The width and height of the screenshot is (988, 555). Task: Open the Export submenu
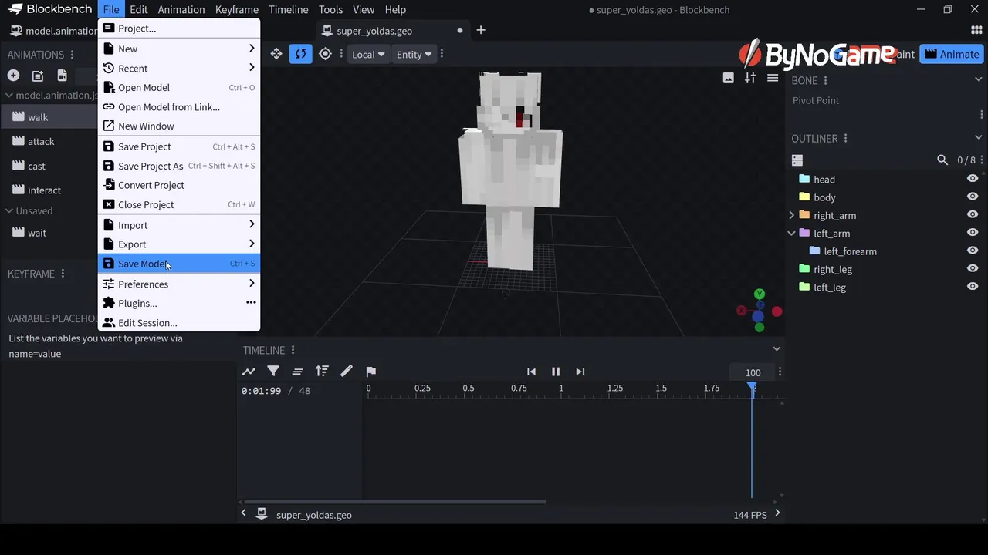179,244
